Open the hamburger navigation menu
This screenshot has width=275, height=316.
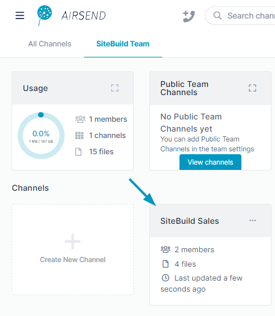coord(20,16)
